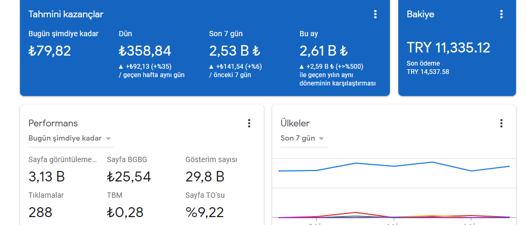This screenshot has height=225, width=526.
Task: Open Bakiye card three-dot menu
Action: coord(501,14)
